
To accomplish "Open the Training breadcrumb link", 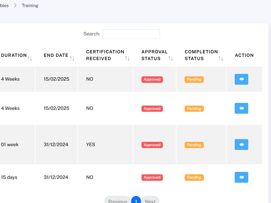I will pyautogui.click(x=30, y=5).
